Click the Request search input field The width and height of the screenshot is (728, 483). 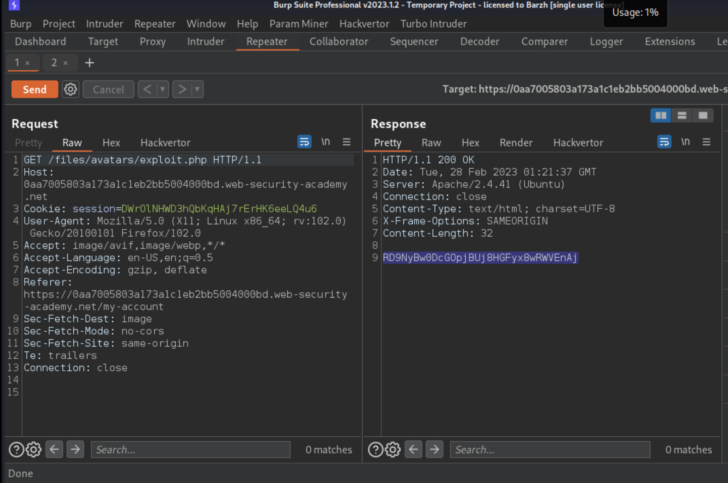tap(191, 449)
